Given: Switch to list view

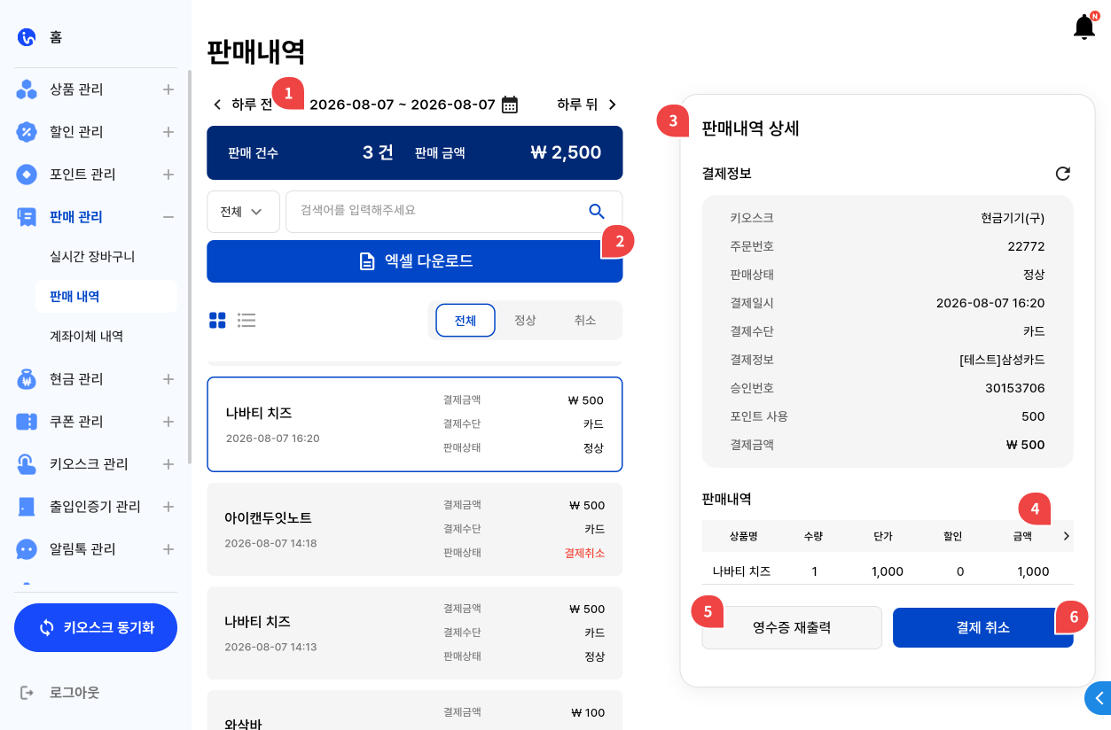Looking at the screenshot, I should click(x=246, y=320).
